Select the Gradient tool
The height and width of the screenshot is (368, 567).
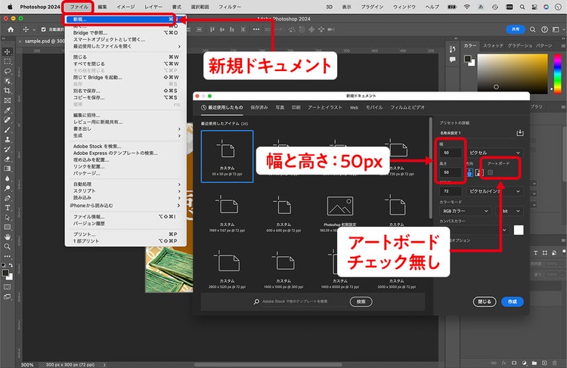tap(8, 169)
